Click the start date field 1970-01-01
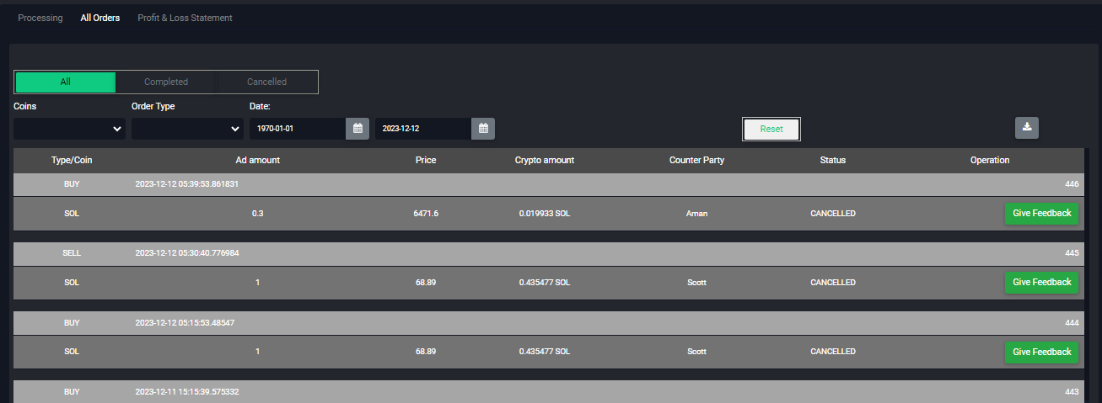 pos(298,129)
